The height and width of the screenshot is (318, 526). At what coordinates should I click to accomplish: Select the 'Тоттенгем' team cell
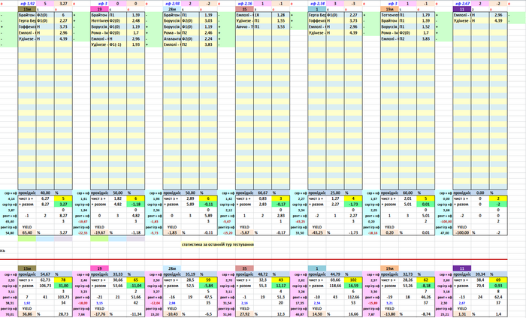point(389,15)
